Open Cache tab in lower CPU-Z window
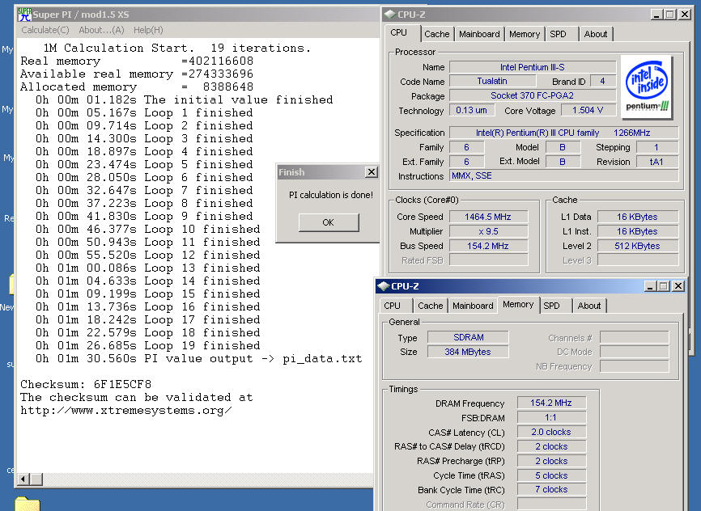The height and width of the screenshot is (511, 701). [x=430, y=306]
